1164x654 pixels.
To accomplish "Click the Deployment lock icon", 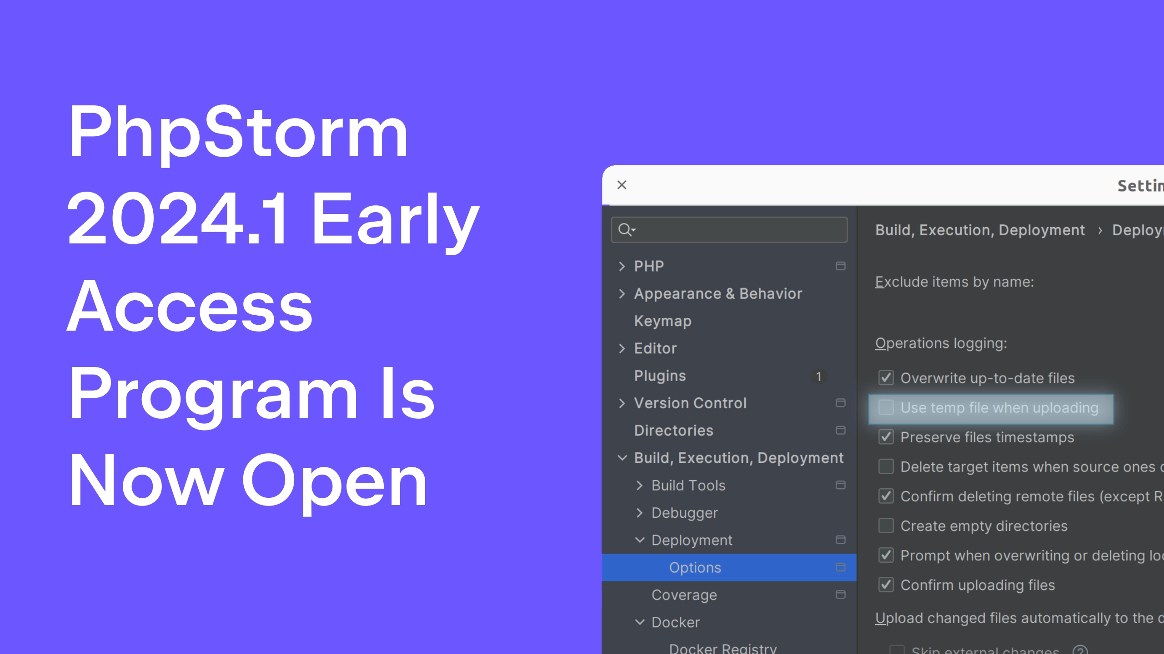I will tap(840, 540).
